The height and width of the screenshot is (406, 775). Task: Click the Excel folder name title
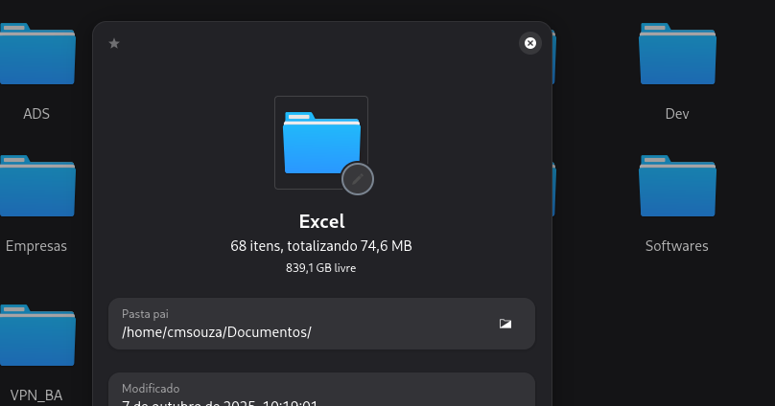[321, 221]
